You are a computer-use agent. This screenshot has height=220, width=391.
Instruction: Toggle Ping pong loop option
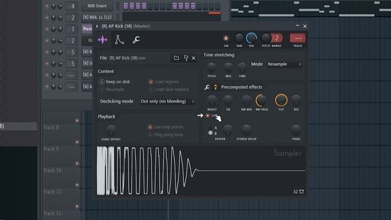pyautogui.click(x=166, y=134)
